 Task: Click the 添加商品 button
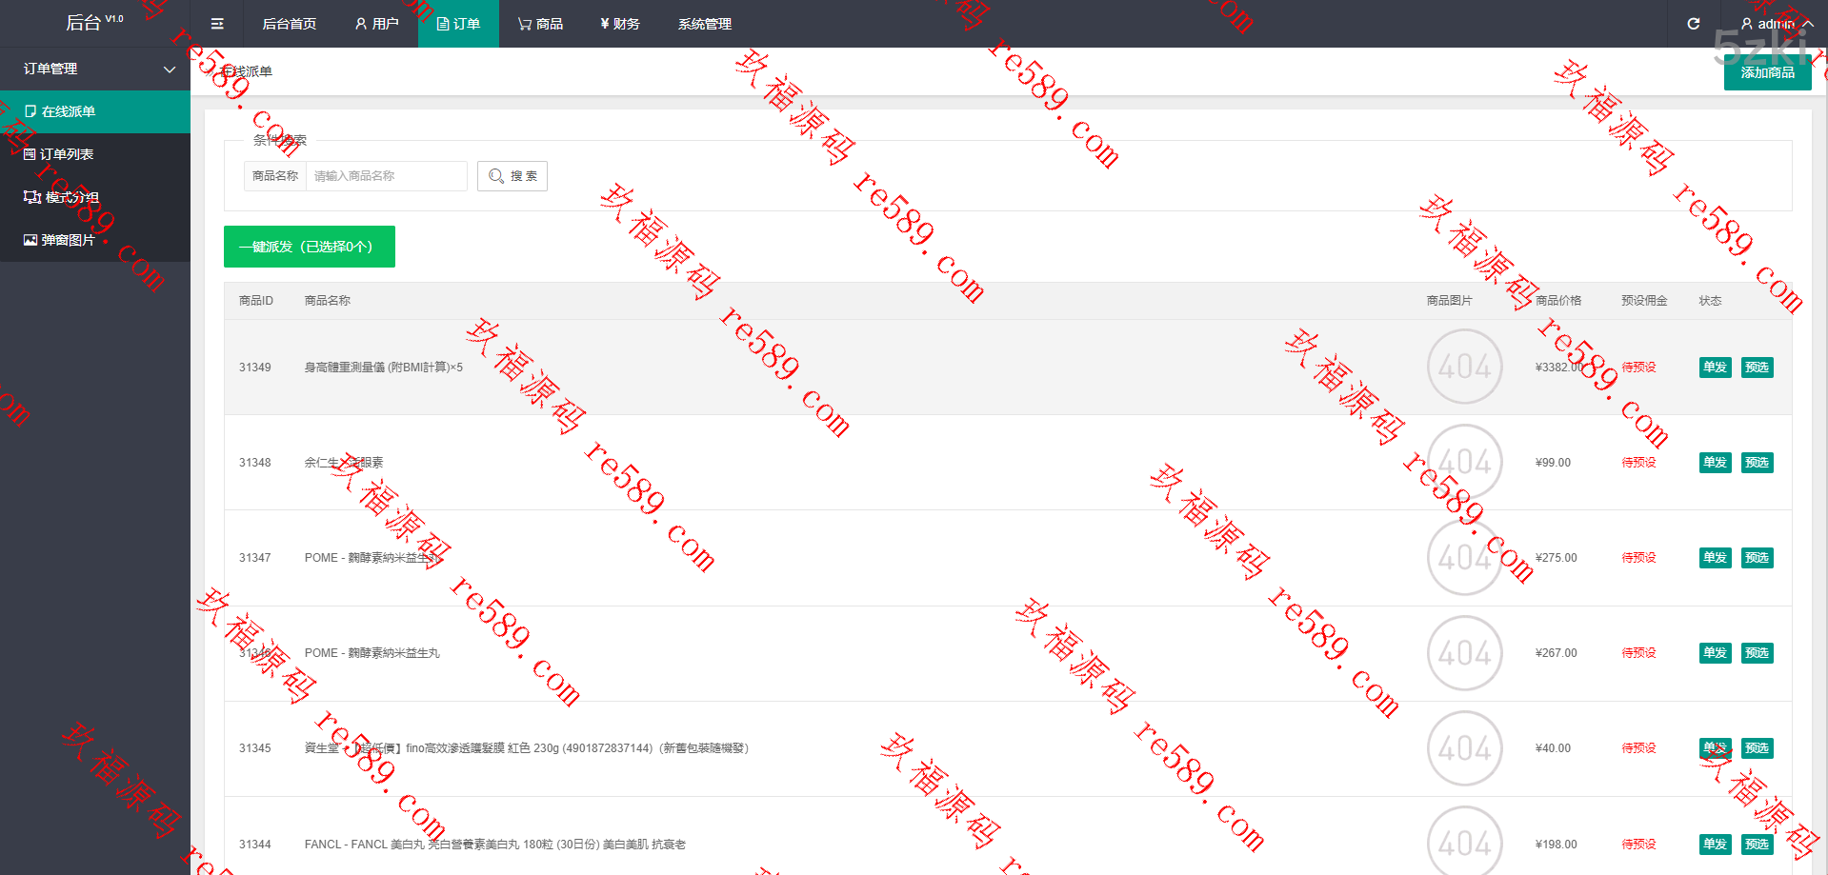coord(1767,72)
